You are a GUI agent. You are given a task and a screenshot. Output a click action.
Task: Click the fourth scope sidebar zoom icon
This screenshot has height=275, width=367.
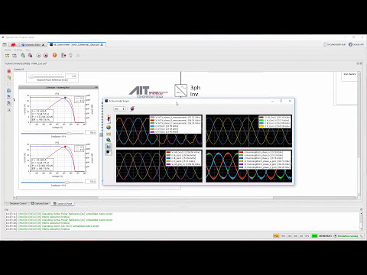point(109,140)
